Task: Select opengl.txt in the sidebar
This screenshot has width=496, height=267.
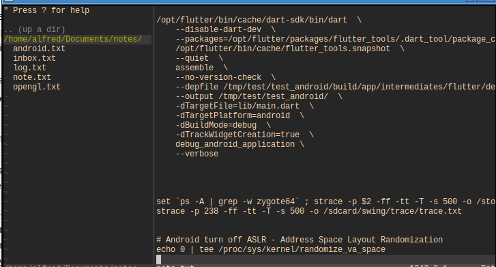Action: (x=37, y=87)
